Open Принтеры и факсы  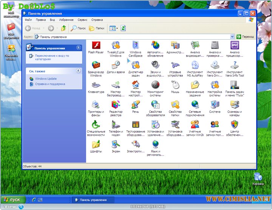pyautogui.click(x=96, y=105)
